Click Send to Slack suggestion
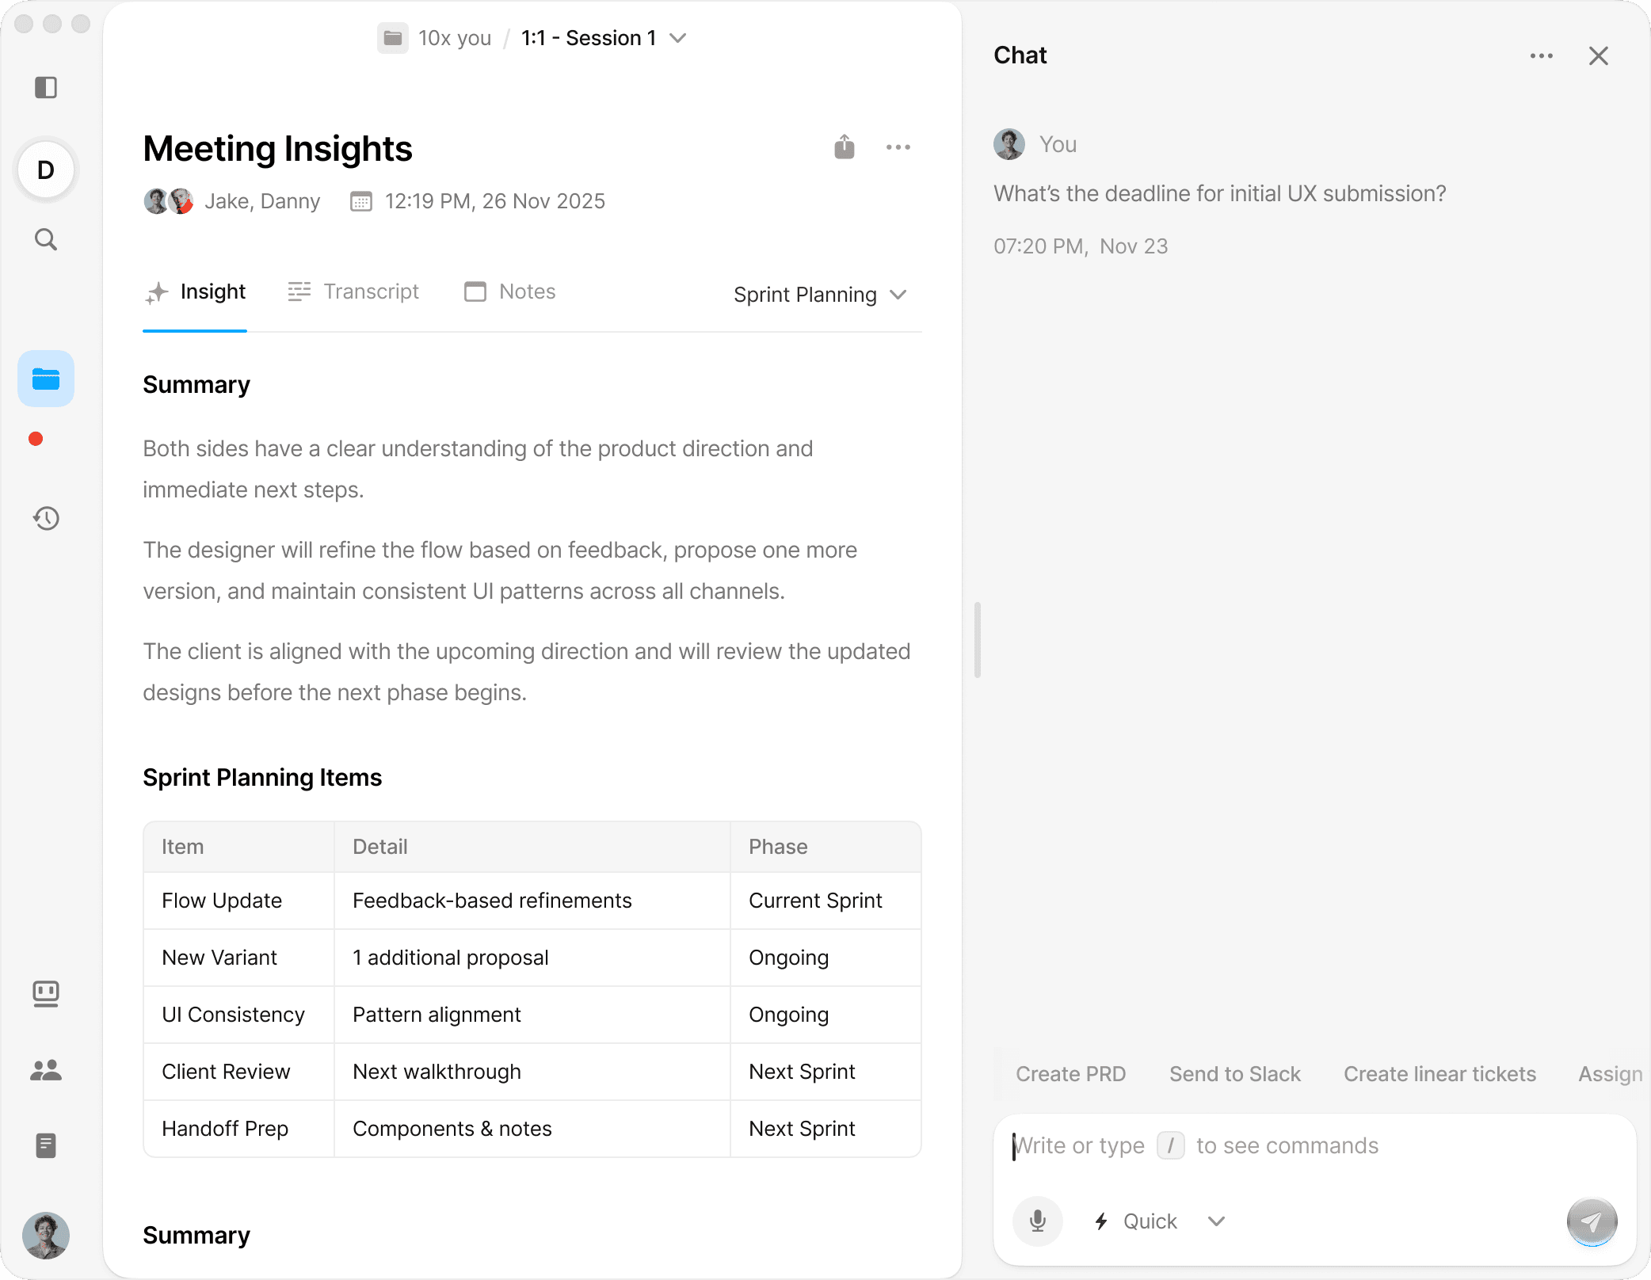Image resolution: width=1651 pixels, height=1280 pixels. [x=1234, y=1074]
